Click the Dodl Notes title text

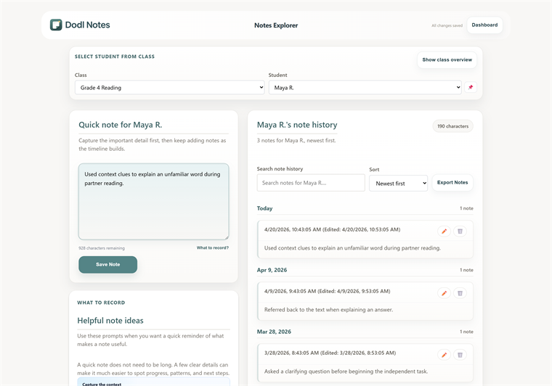click(x=87, y=25)
